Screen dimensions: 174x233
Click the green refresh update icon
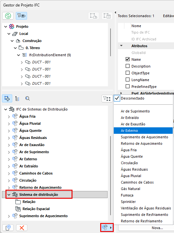coord(8,16)
